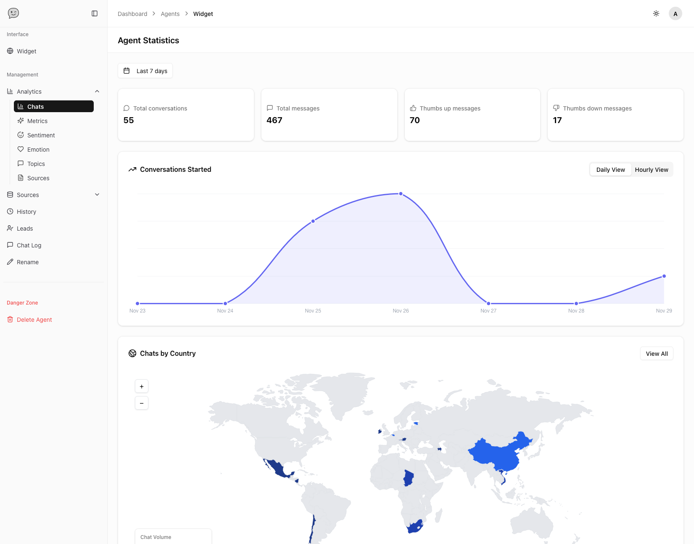Click the View All button for countries
This screenshot has width=694, height=544.
656,353
